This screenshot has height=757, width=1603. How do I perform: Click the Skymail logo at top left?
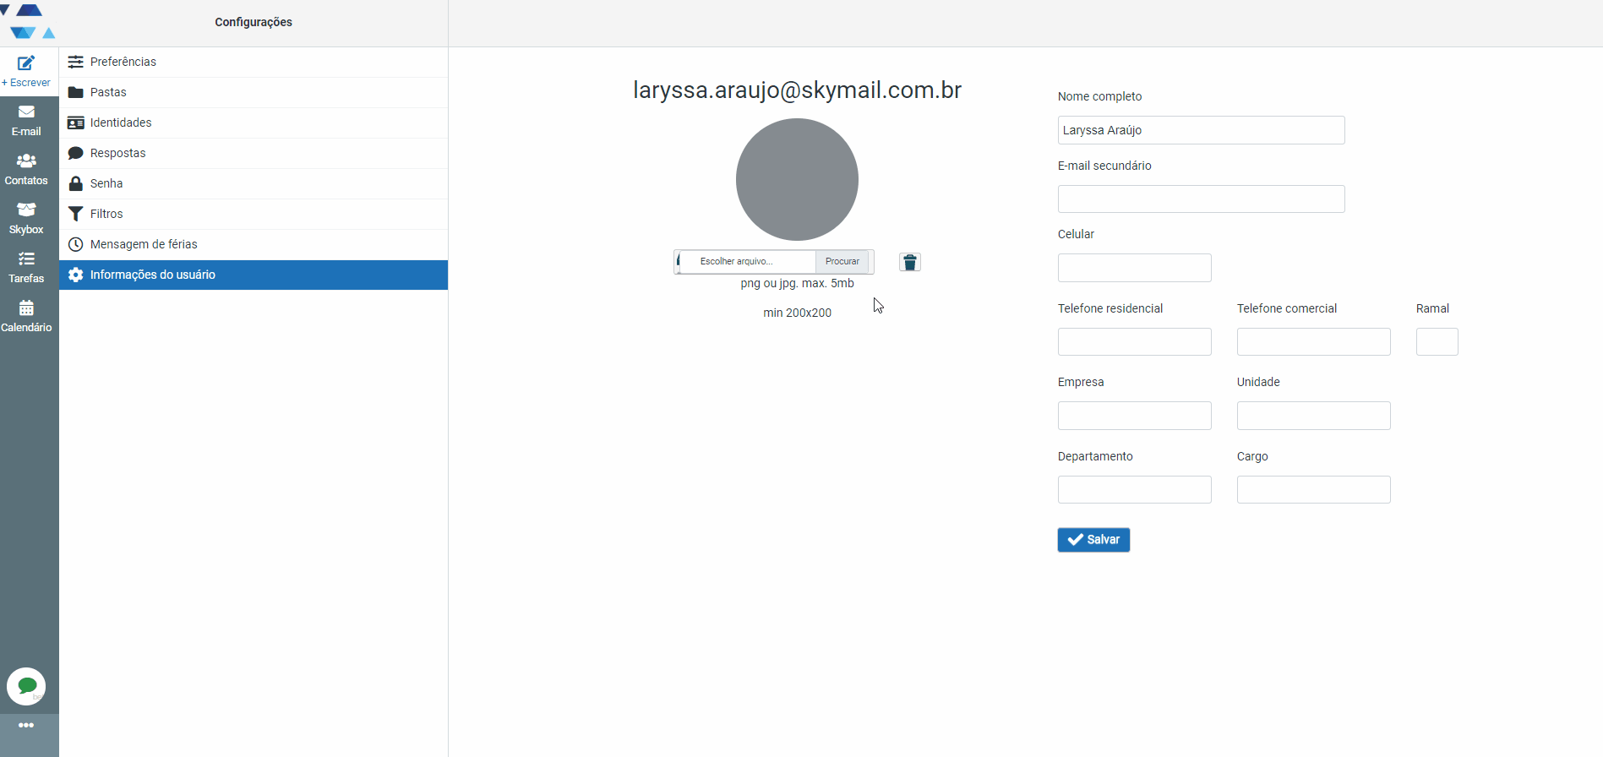pyautogui.click(x=28, y=22)
